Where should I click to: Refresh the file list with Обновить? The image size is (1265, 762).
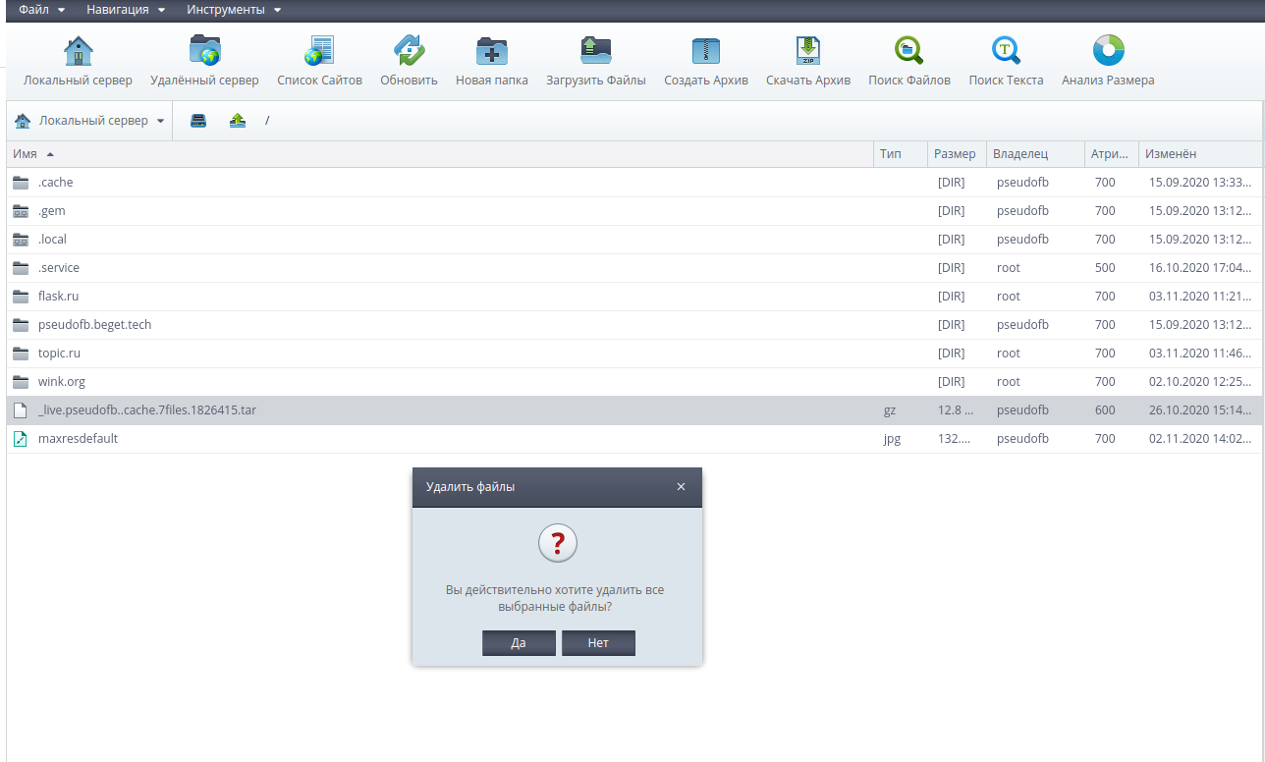409,51
